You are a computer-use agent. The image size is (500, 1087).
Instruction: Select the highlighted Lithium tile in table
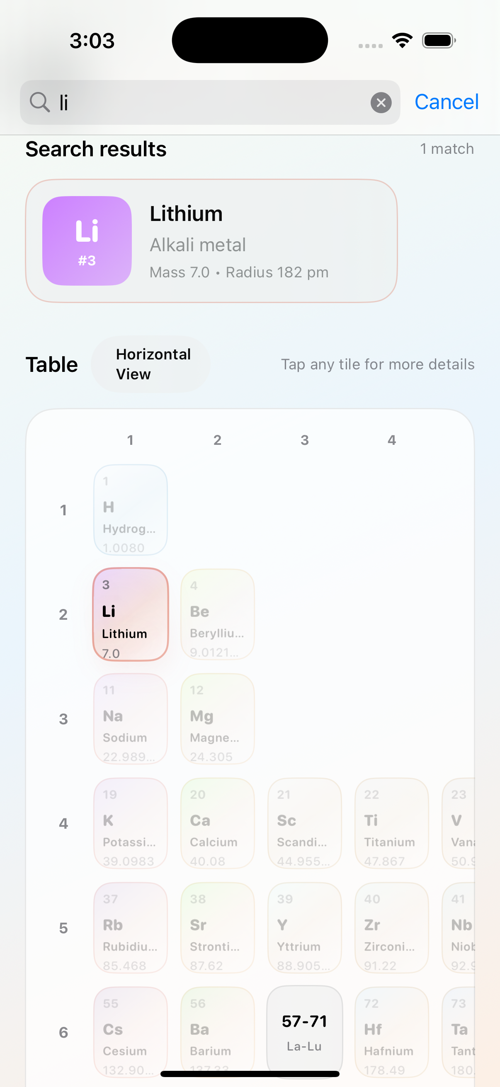click(130, 614)
